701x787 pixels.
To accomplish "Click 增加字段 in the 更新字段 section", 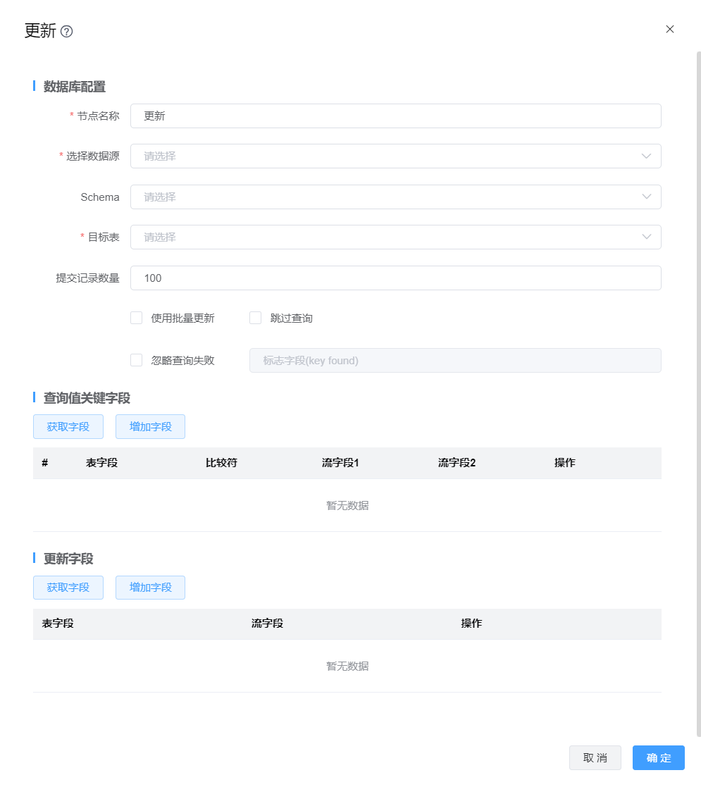I will 150,588.
